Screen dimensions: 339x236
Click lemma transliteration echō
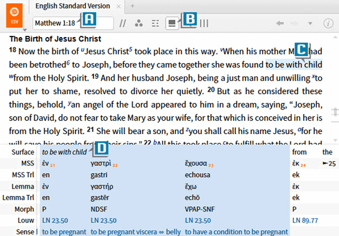(192, 198)
